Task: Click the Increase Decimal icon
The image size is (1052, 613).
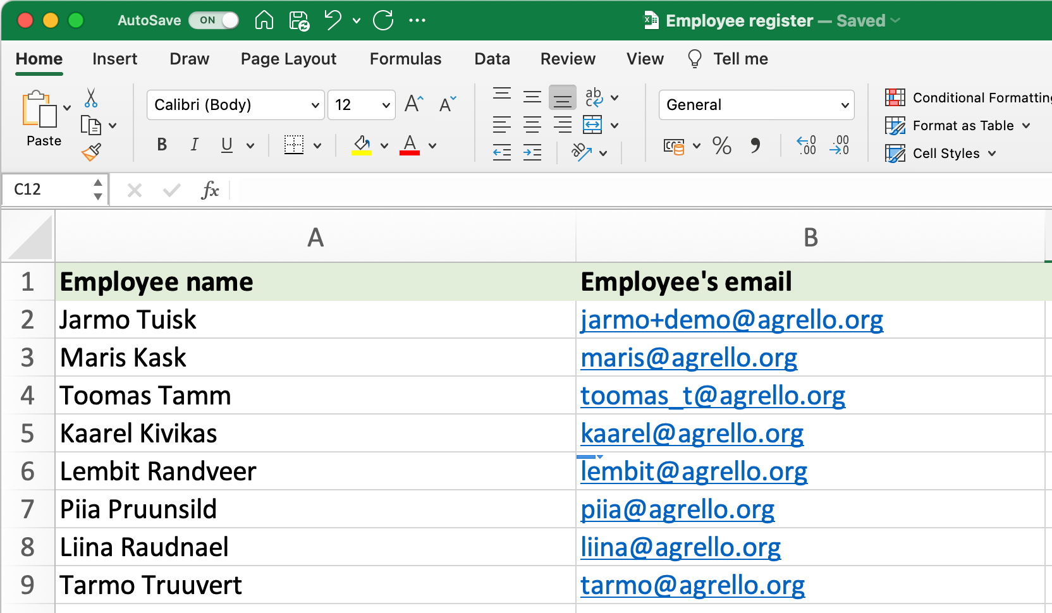Action: (806, 147)
